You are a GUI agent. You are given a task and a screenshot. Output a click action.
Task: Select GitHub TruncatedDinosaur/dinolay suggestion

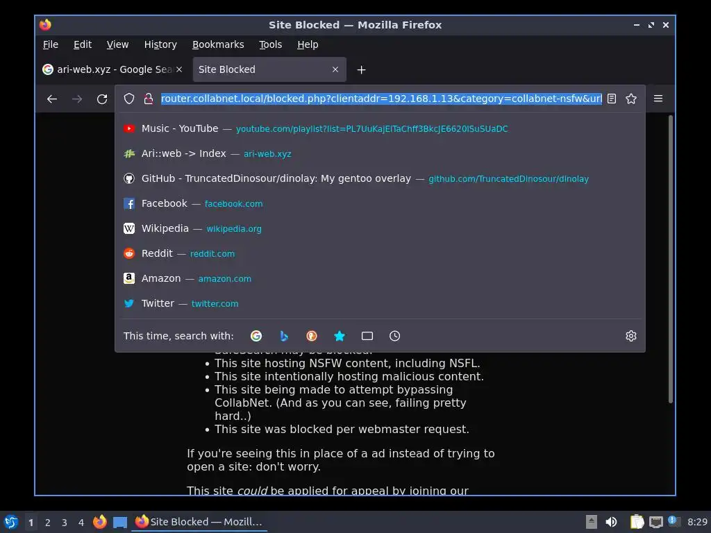coord(380,178)
